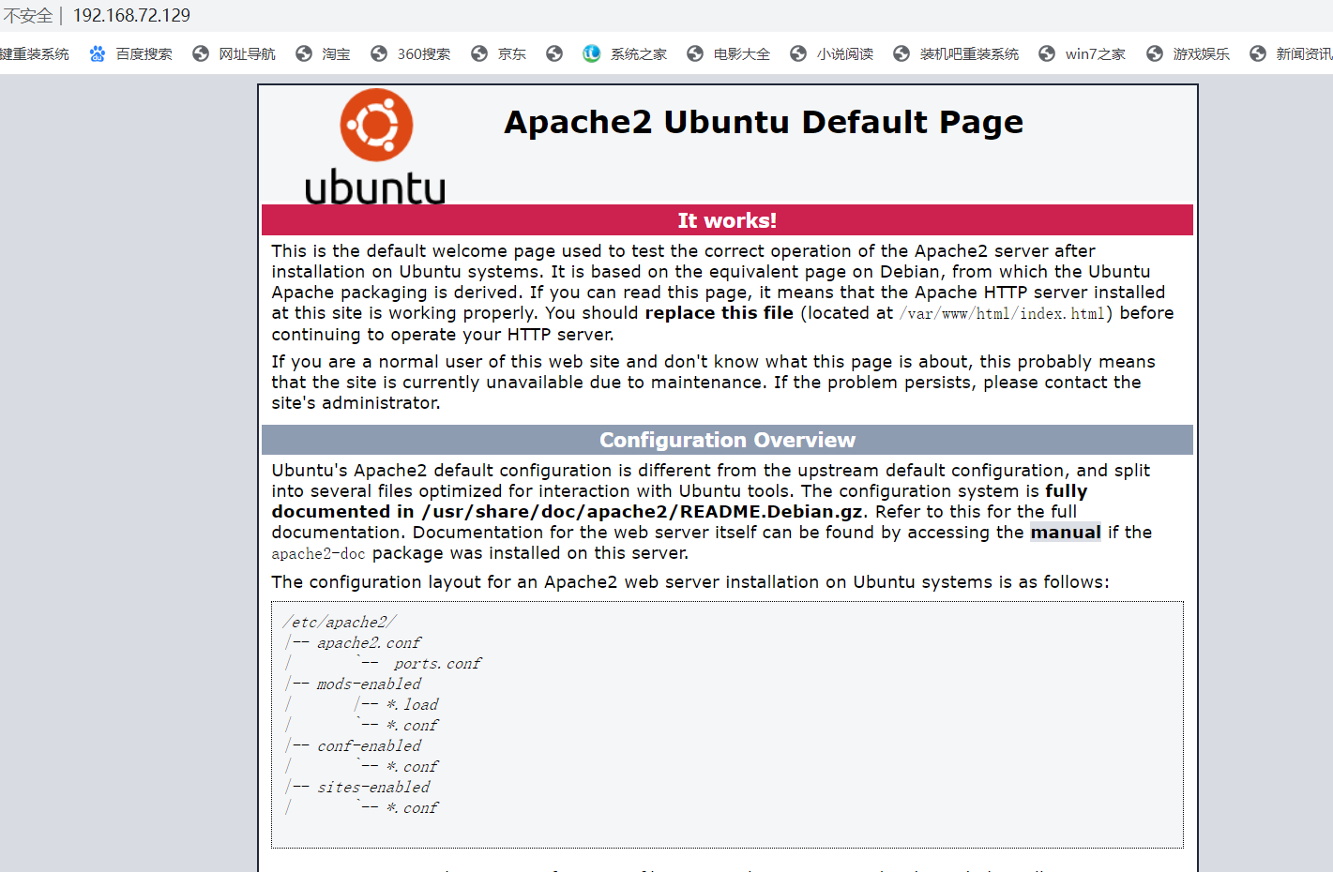Click the apache2-doc package name

tap(318, 554)
